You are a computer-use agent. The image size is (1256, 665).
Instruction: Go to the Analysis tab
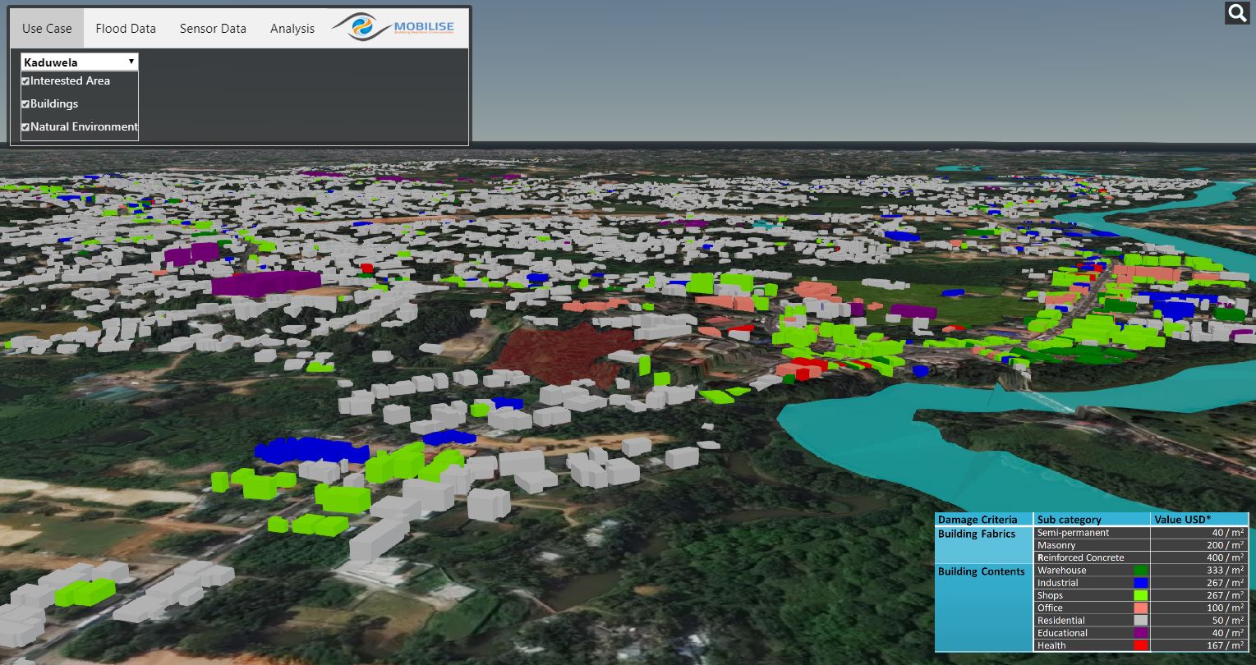292,29
